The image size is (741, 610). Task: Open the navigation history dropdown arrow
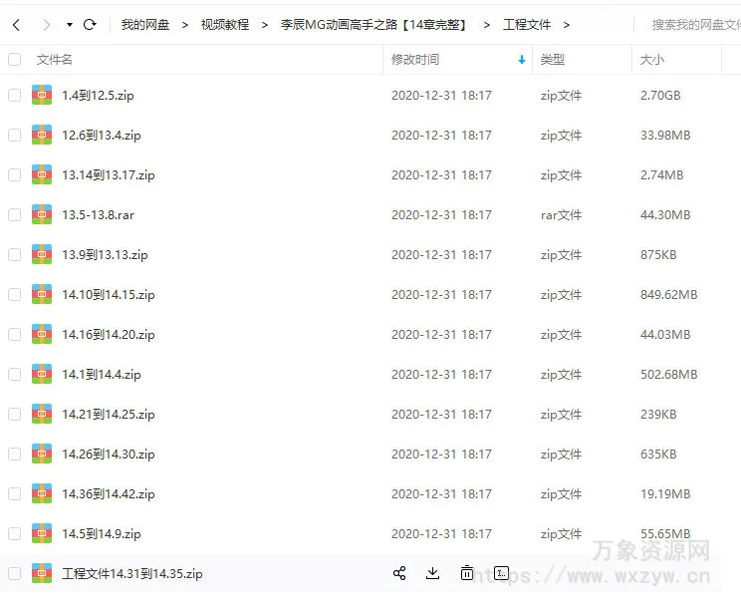click(69, 24)
